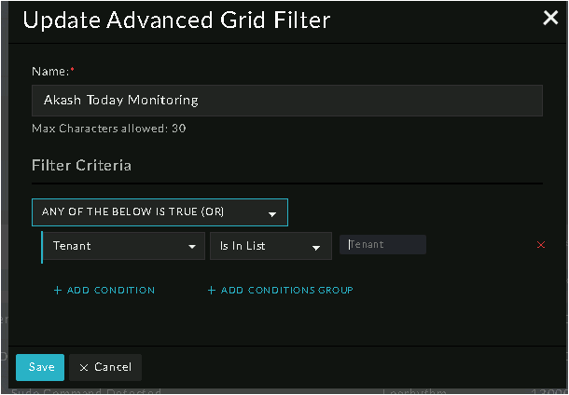Click the Update Advanced Grid Filter title
Screen dimensions: 569x395
point(176,20)
